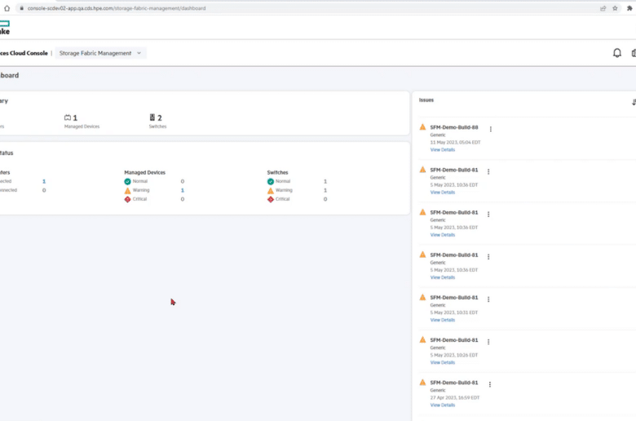
Task: Click the Switches summary icon
Action: pyautogui.click(x=152, y=117)
